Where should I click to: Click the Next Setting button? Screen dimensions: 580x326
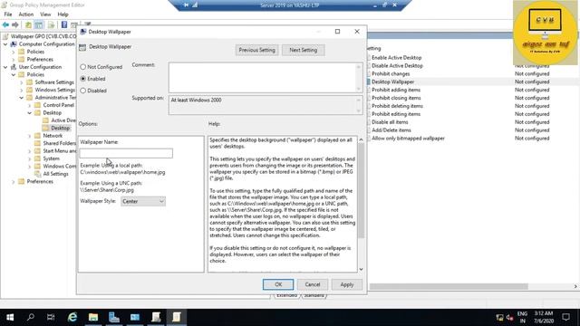304,50
